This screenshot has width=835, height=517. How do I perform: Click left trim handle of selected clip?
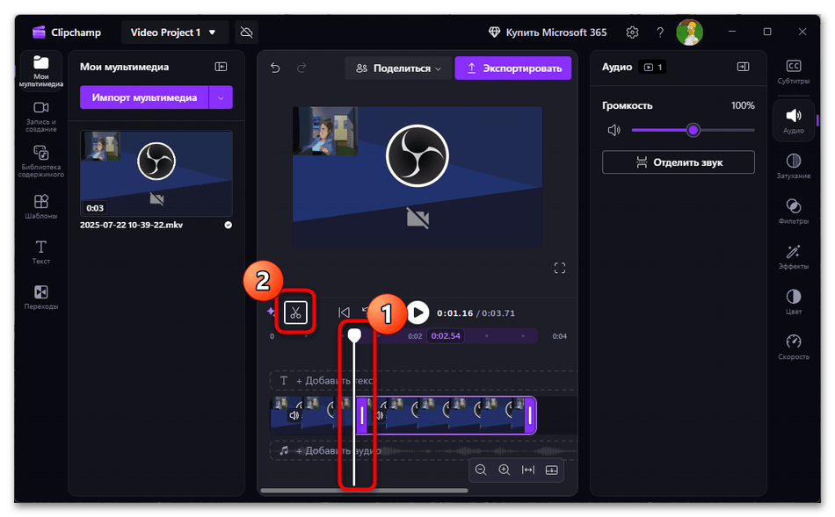362,415
